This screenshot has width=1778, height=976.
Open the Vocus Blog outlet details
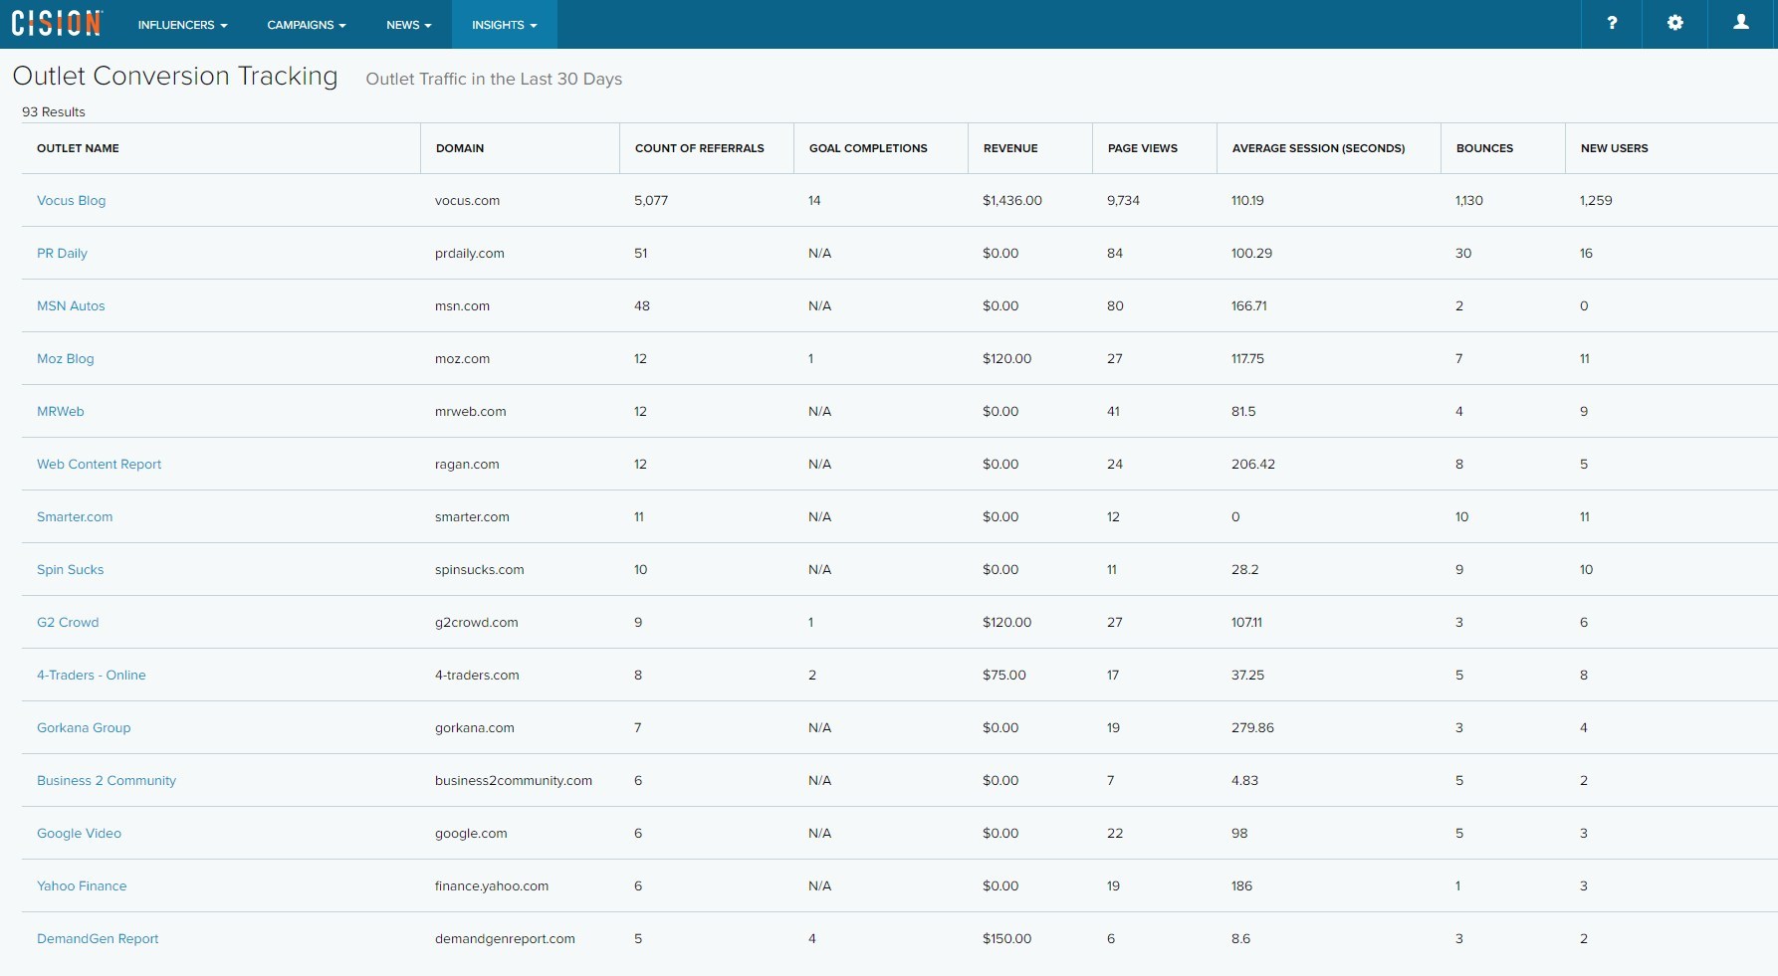[71, 200]
